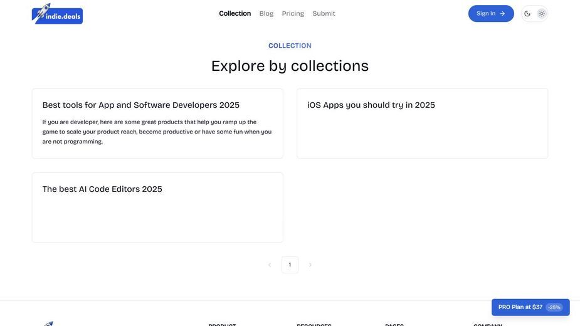The image size is (580, 326).
Task: Click the arrow inside Sign In button
Action: tap(502, 14)
